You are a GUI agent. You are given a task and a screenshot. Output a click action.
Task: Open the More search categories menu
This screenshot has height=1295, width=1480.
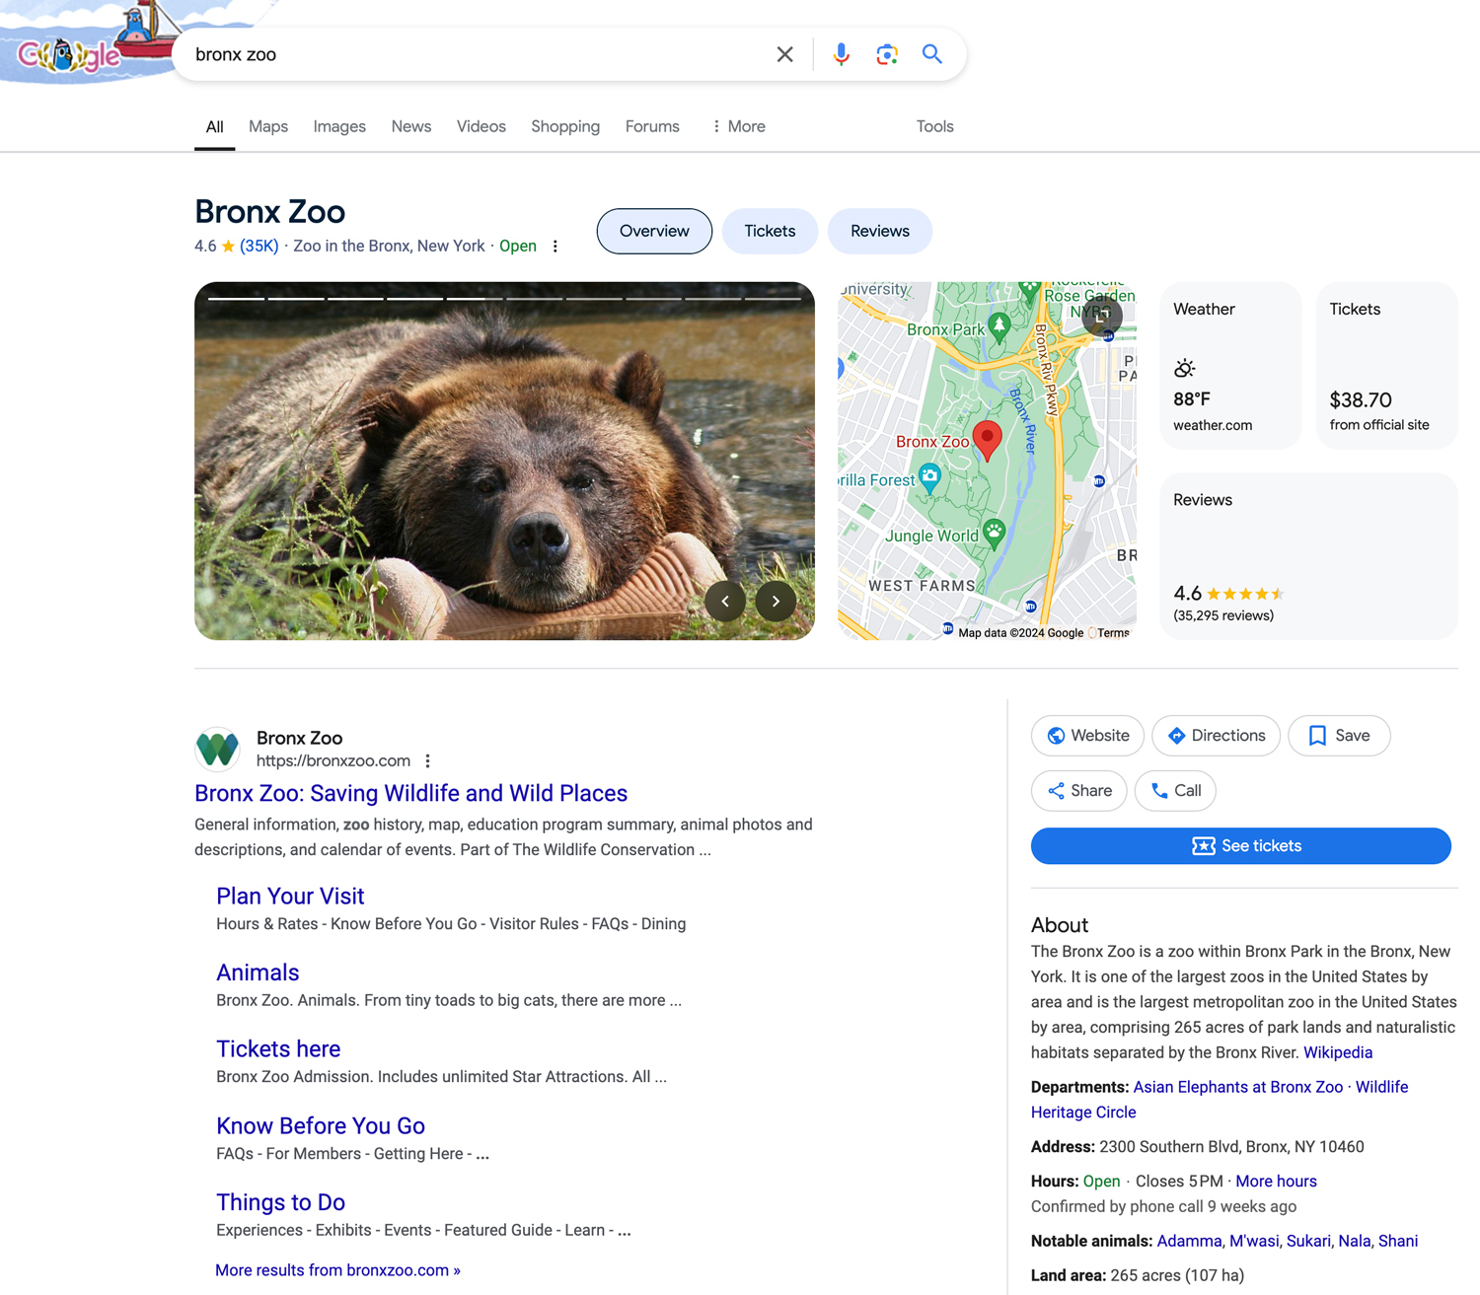tap(738, 126)
